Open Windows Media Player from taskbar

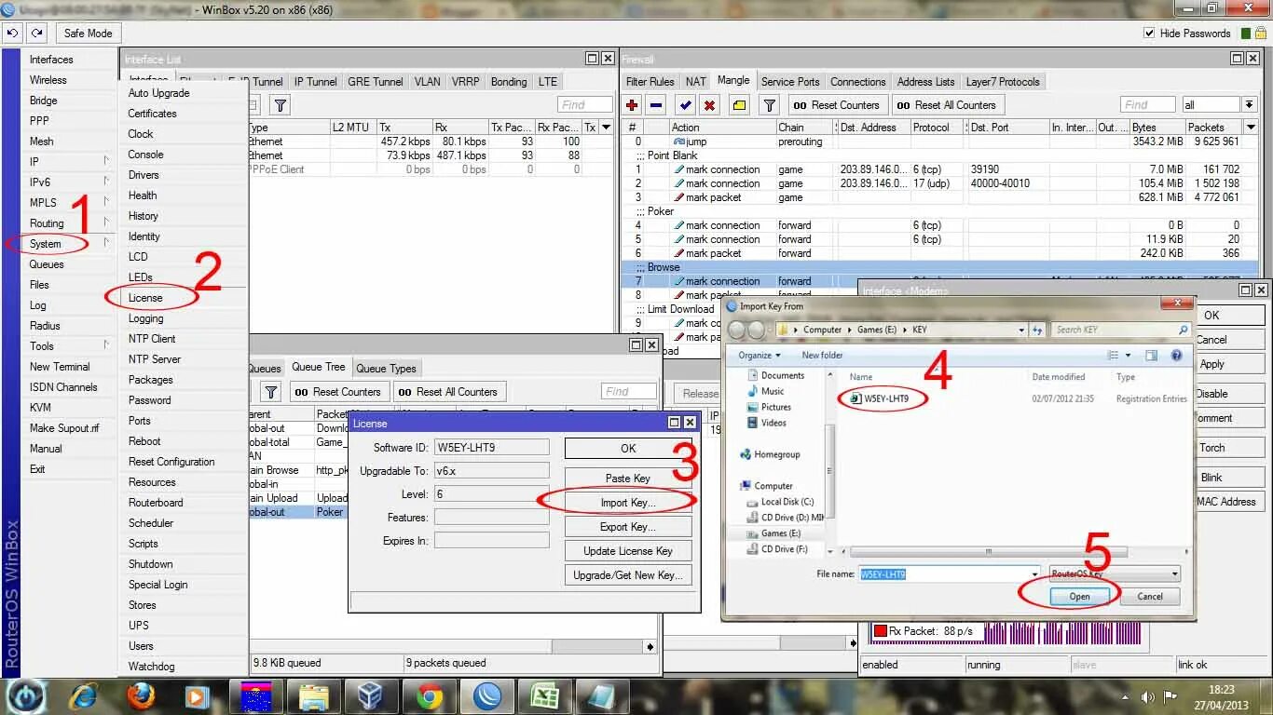pyautogui.click(x=197, y=695)
